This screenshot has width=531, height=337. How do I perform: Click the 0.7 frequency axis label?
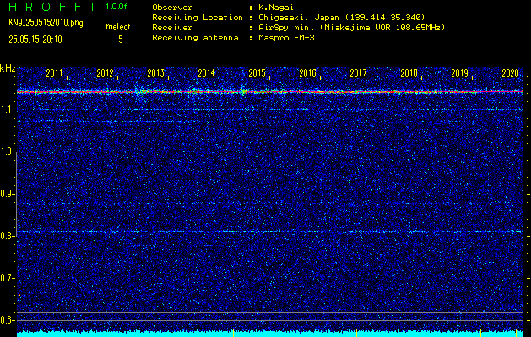7,278
